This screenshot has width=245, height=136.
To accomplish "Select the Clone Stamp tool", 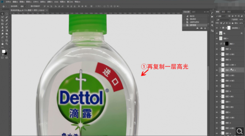I will tap(2, 27).
